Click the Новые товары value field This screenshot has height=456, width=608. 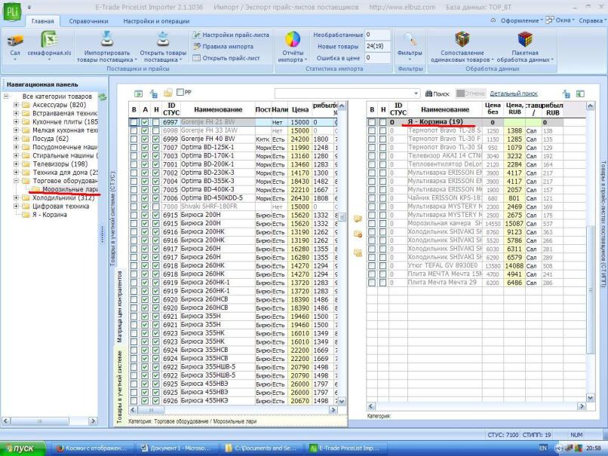pyautogui.click(x=378, y=46)
